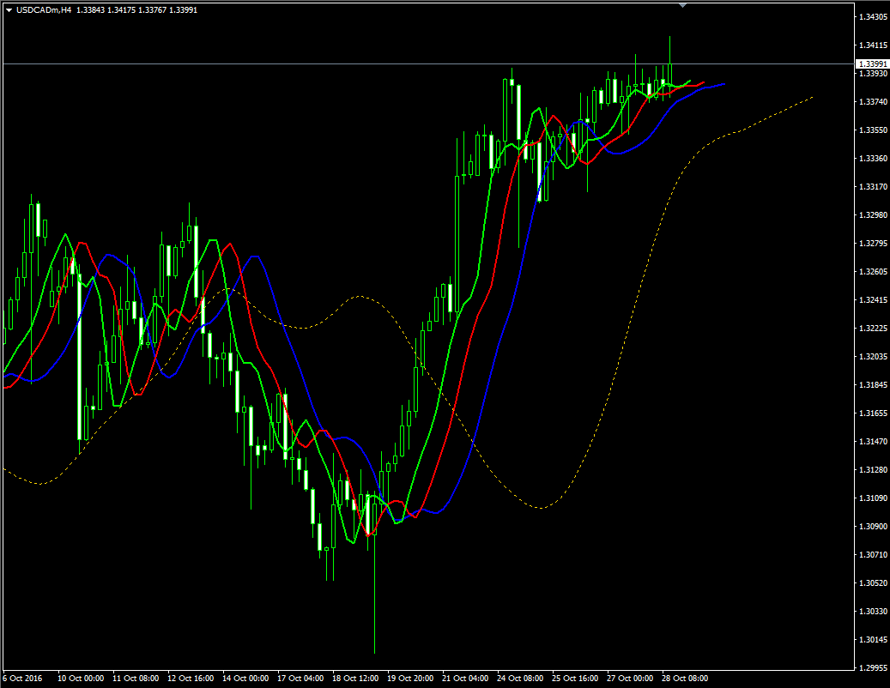This screenshot has height=688, width=890.
Task: Click the 1.30520 price scale value
Action: click(x=873, y=583)
